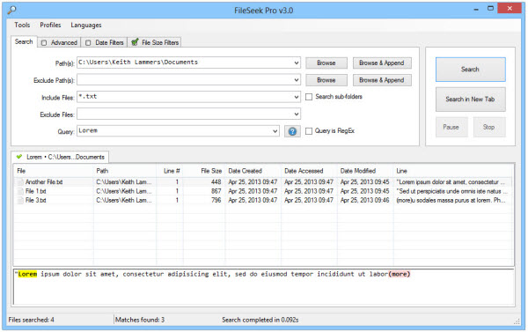Screen dimensions: 528x332
Task: Toggle the Advanced tab checkbox
Action: click(44, 43)
